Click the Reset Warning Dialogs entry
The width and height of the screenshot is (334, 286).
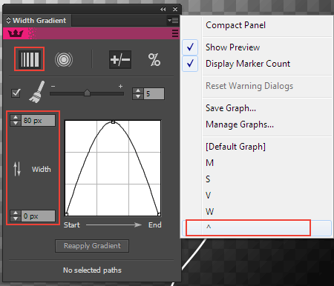(256, 86)
